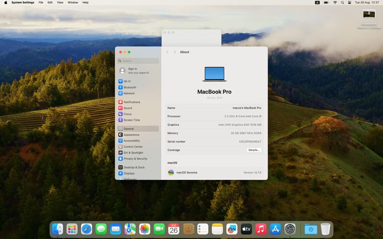Click the name value macos's MacBook Pro
383x239 pixels.
coord(247,108)
